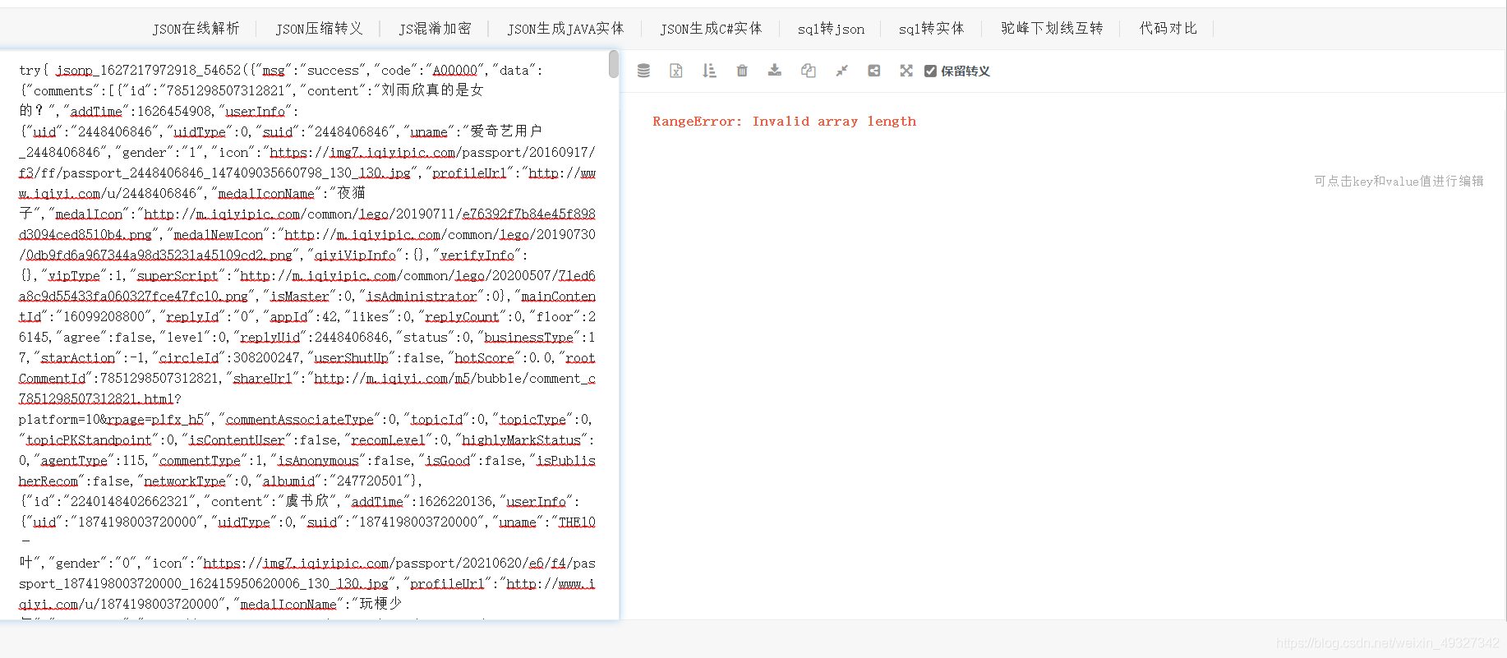This screenshot has height=658, width=1507.
Task: Open the sql转json tool
Action: pos(831,29)
